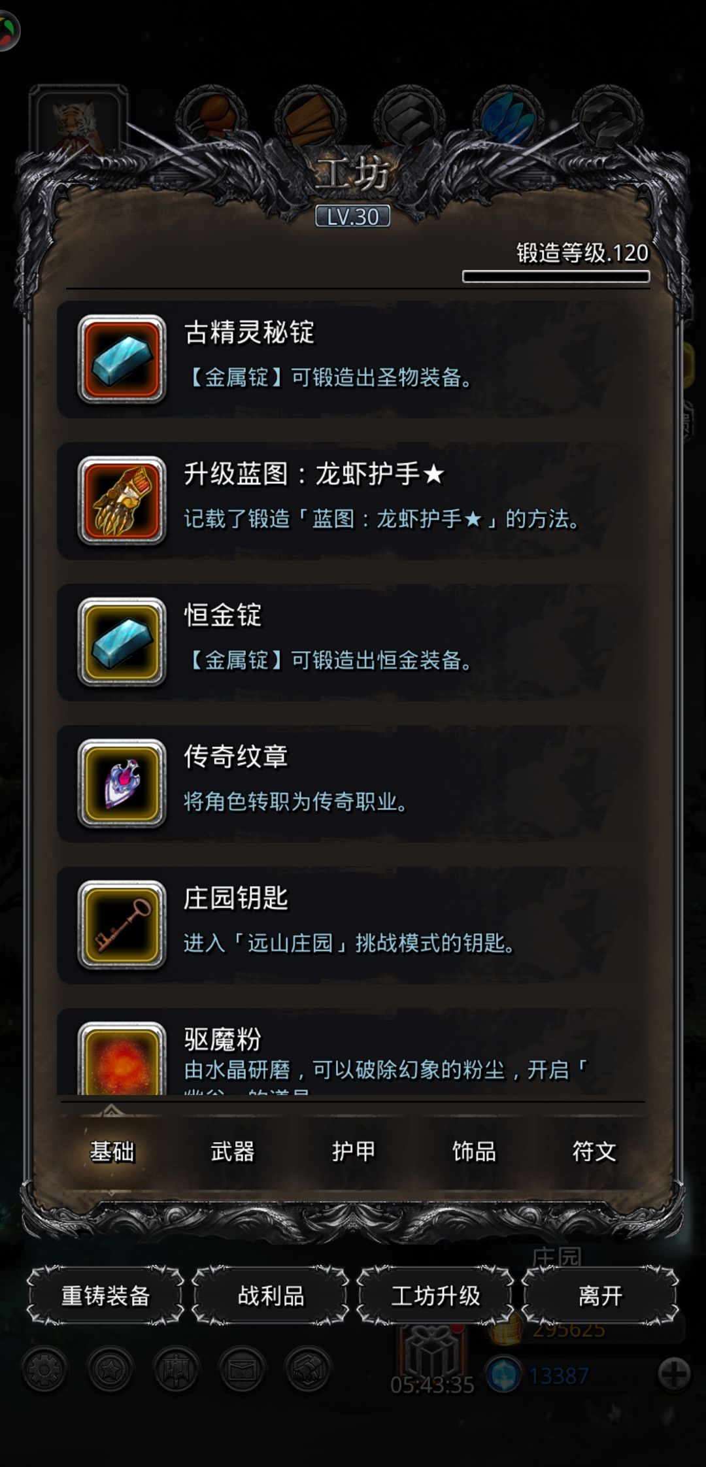Tap the 离开 button to exit
Viewport: 706px width, 1467px height.
pyautogui.click(x=600, y=1295)
